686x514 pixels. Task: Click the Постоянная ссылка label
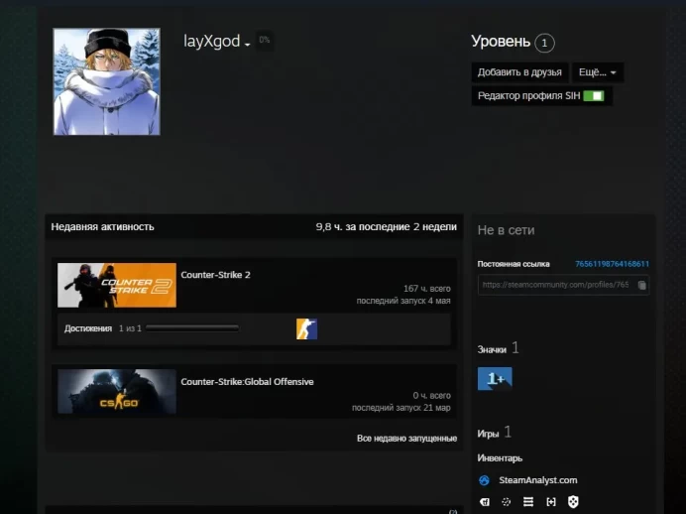tap(514, 264)
